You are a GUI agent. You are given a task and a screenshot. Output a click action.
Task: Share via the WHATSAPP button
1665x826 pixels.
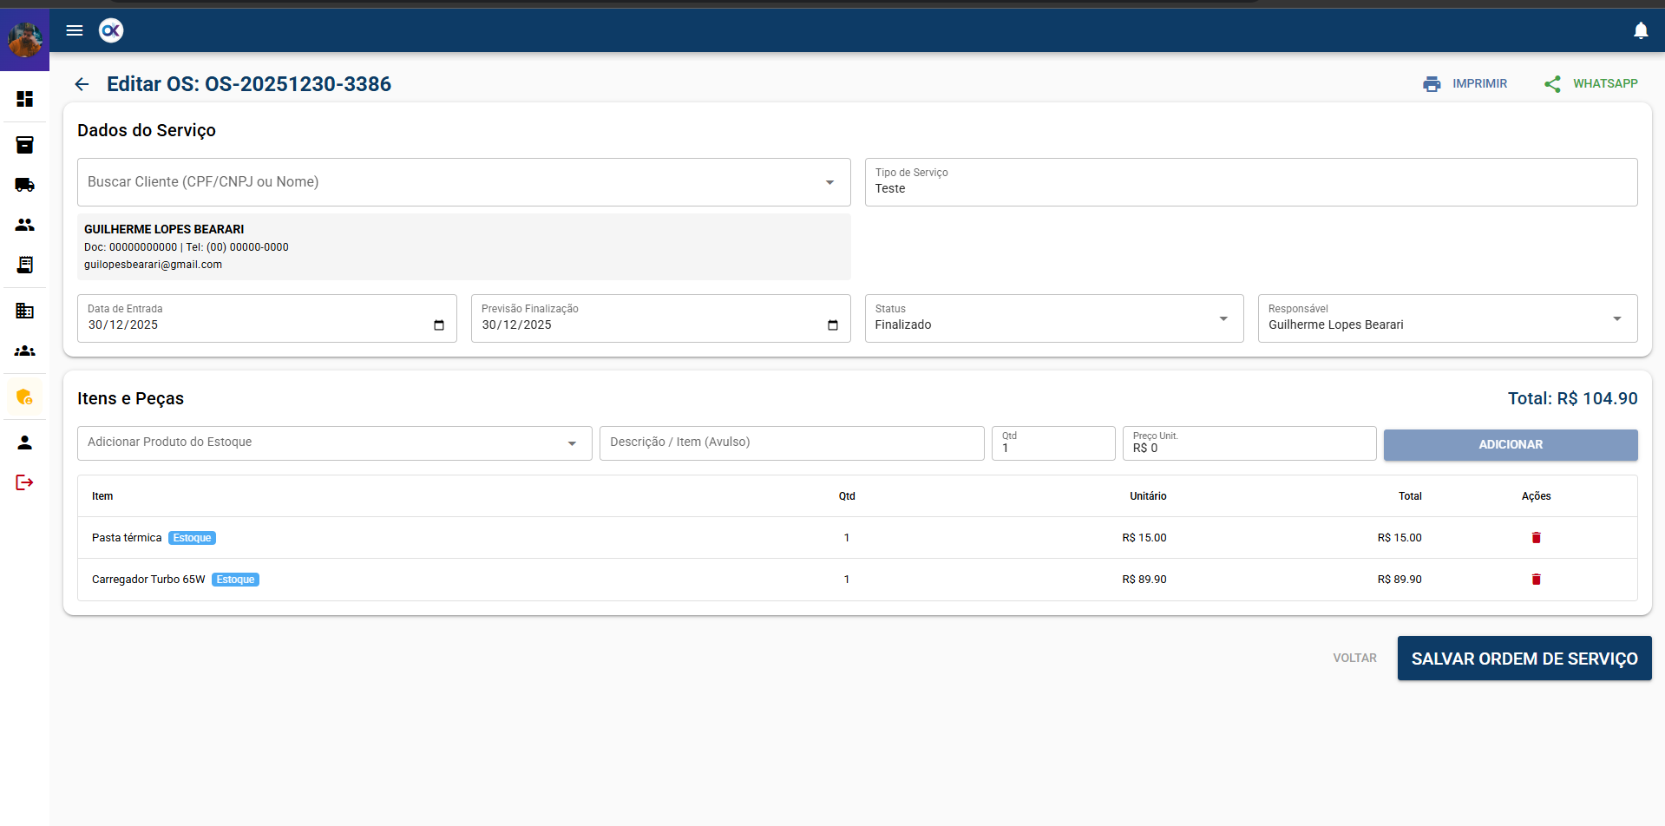pyautogui.click(x=1591, y=84)
